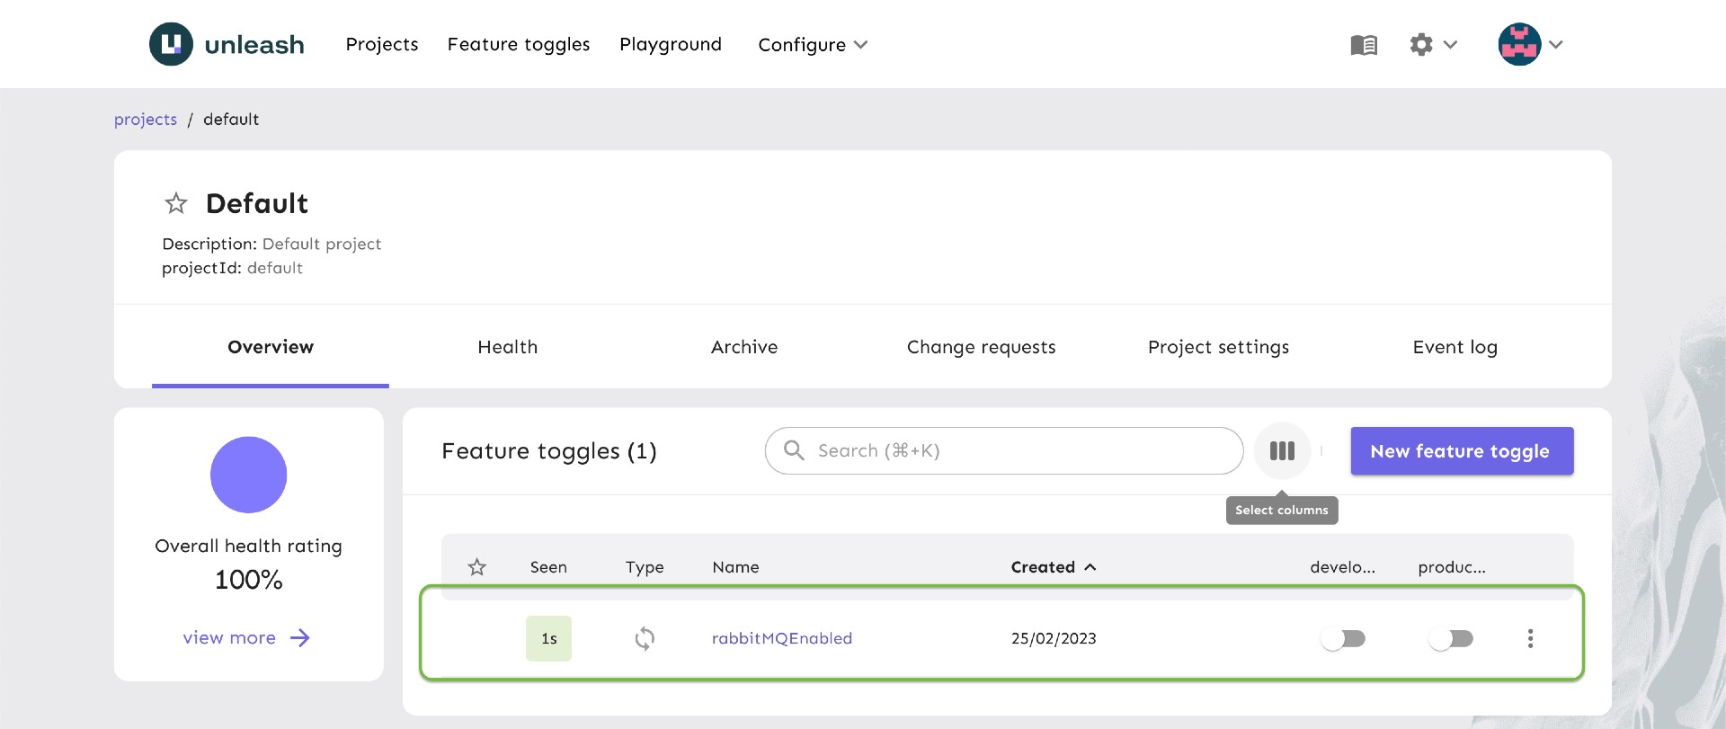
Task: Click the default breadcrumb text
Action: click(231, 120)
